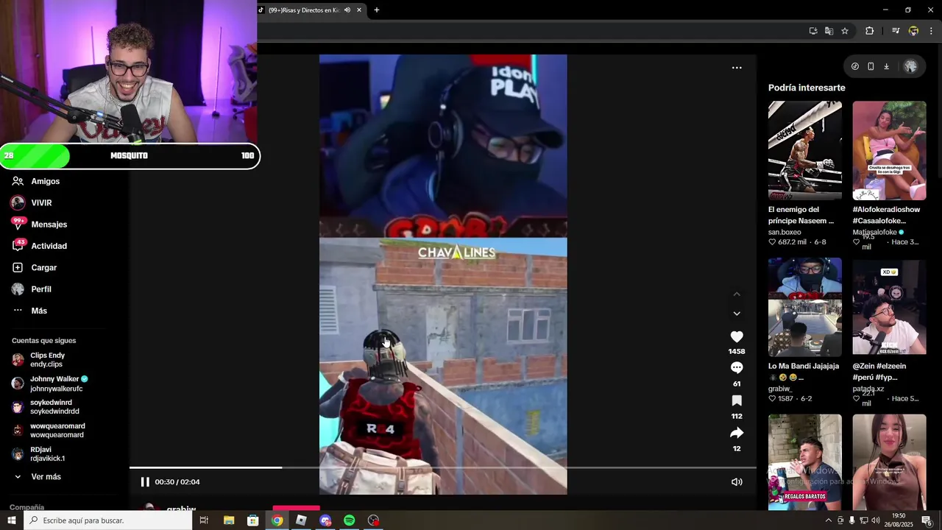Open the TikTok profile avatar at top right
The width and height of the screenshot is (942, 530).
click(910, 66)
